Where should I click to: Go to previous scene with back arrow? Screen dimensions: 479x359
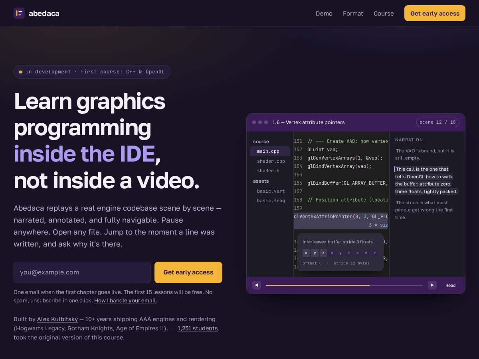[x=257, y=285]
